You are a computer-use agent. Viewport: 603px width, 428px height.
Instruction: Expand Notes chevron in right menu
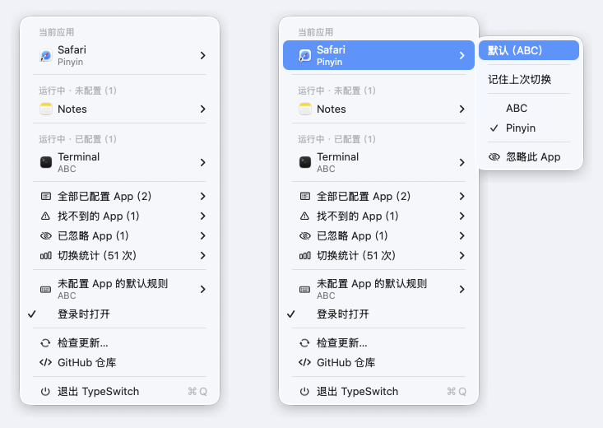pos(462,109)
